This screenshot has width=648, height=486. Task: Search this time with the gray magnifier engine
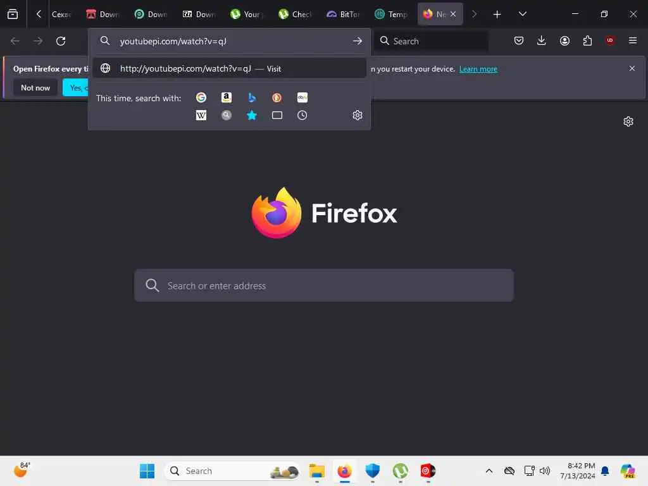[x=227, y=115]
